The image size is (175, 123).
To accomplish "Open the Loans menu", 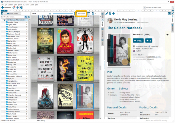I will [x=20, y=5].
